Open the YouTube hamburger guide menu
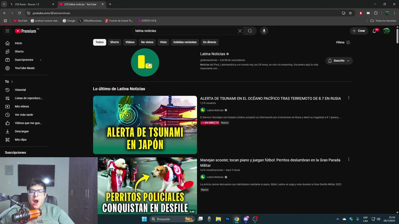399x224 pixels. point(7,31)
